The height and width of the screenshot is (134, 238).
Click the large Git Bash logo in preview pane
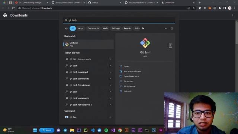[145, 43]
